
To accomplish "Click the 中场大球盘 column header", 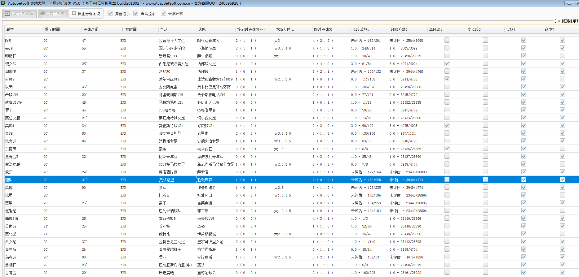I will (285, 29).
